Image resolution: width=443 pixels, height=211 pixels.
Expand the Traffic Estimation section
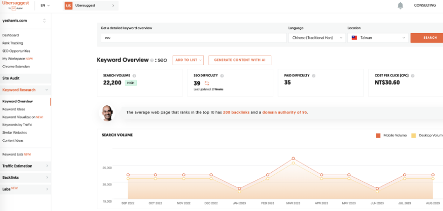click(25, 166)
